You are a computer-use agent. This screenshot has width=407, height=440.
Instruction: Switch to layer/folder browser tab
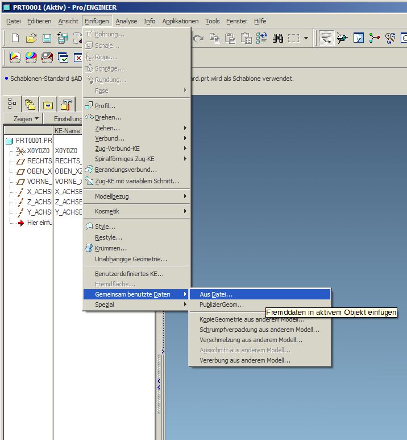click(30, 105)
